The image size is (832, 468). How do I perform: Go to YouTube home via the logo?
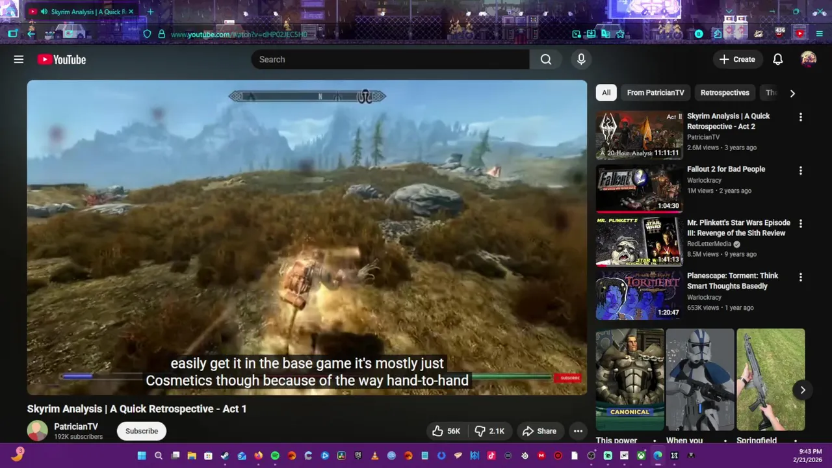pos(62,59)
